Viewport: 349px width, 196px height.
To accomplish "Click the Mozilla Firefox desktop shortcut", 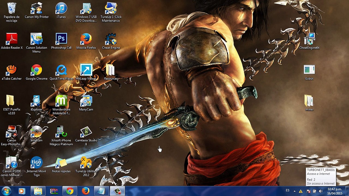I will point(86,41).
